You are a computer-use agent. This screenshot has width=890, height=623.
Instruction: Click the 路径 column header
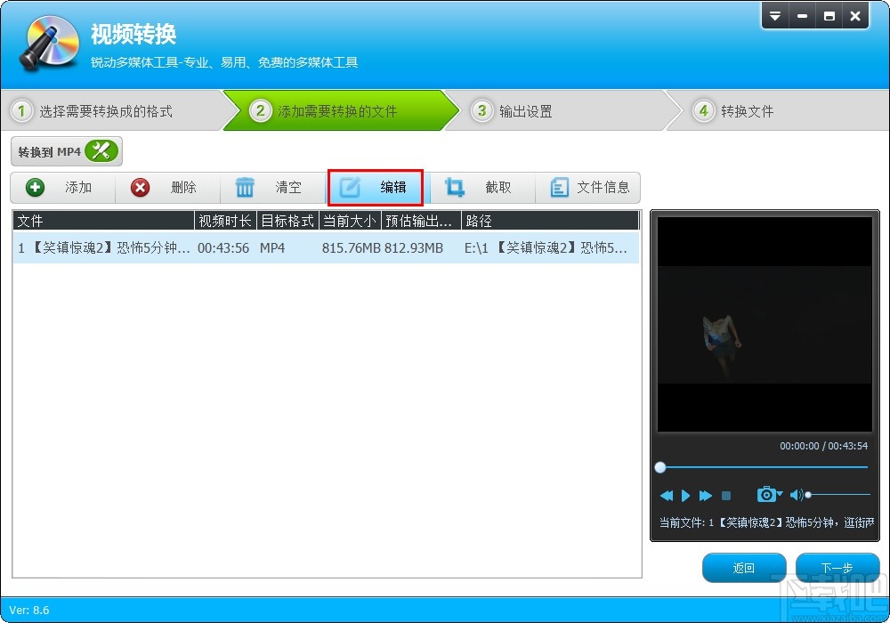(550, 221)
